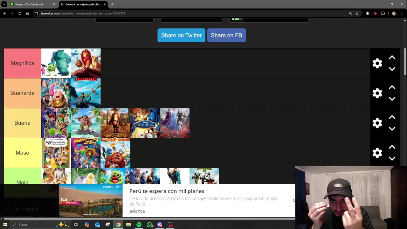This screenshot has width=407, height=229.
Task: Move Maso tier down with arrow
Action: (392, 158)
